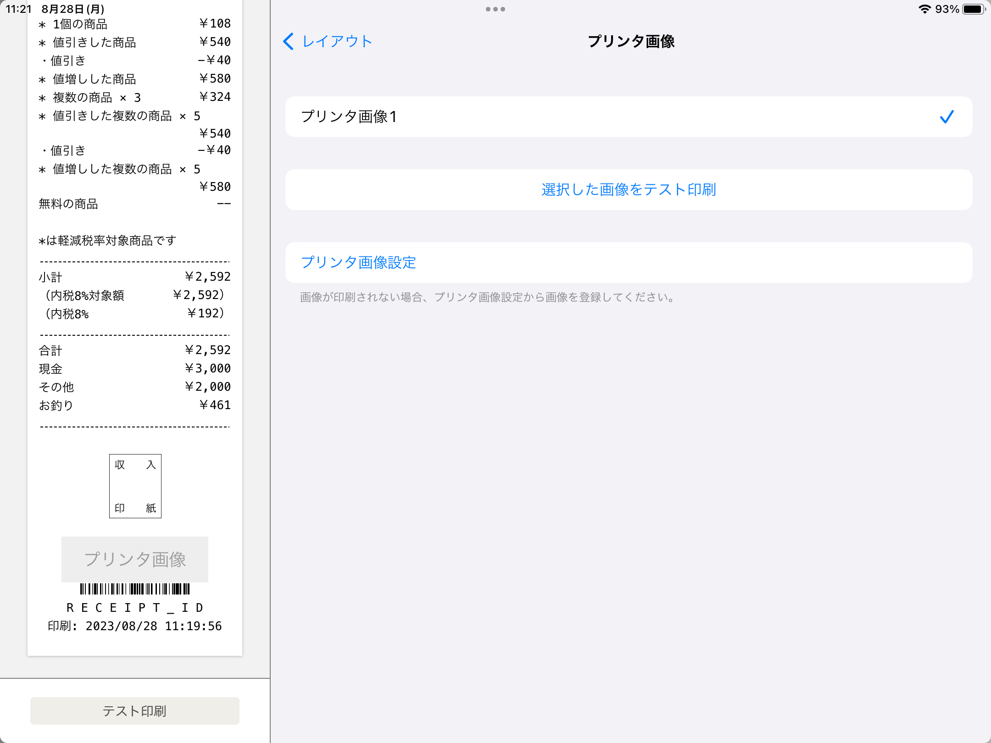Tap the 11:21 clock in status bar
The height and width of the screenshot is (743, 991).
[x=18, y=9]
